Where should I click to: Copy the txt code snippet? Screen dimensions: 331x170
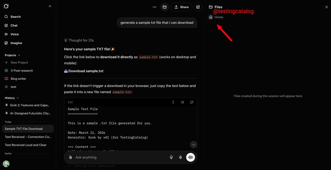point(192,102)
